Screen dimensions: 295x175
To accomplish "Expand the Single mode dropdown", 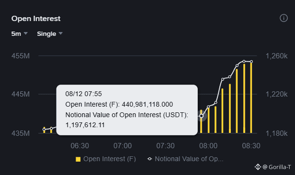I will coord(50,34).
